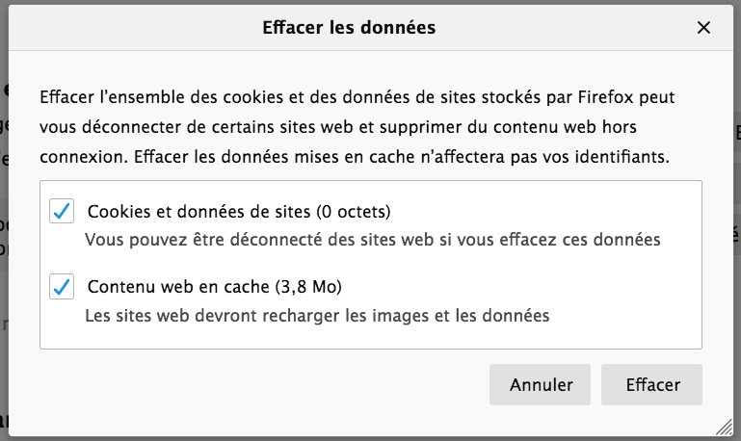
Task: Uncheck the Contenu web en cache checkbox
Action: coord(62,286)
